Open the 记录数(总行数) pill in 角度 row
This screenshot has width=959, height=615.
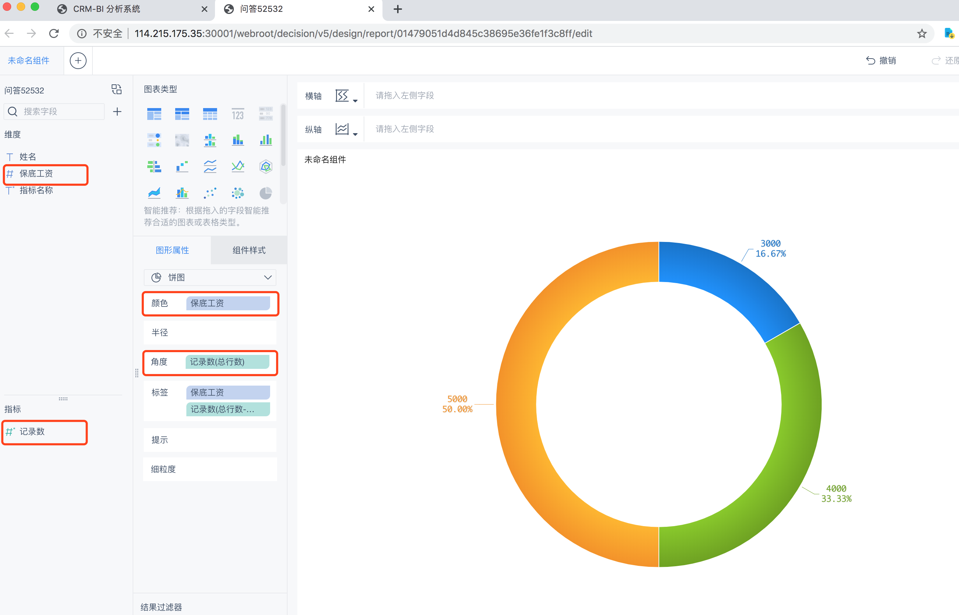coord(228,362)
